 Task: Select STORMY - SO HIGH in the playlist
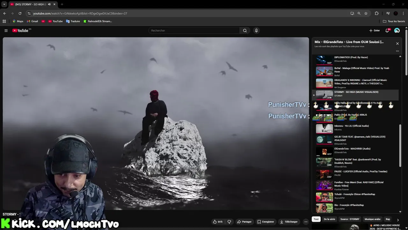[355, 95]
